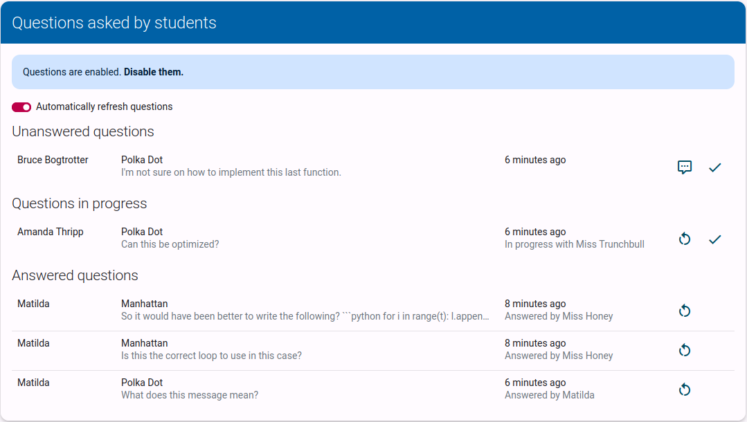Click the 'Answered questions' section heading
Screen dimensions: 747x422
point(75,276)
